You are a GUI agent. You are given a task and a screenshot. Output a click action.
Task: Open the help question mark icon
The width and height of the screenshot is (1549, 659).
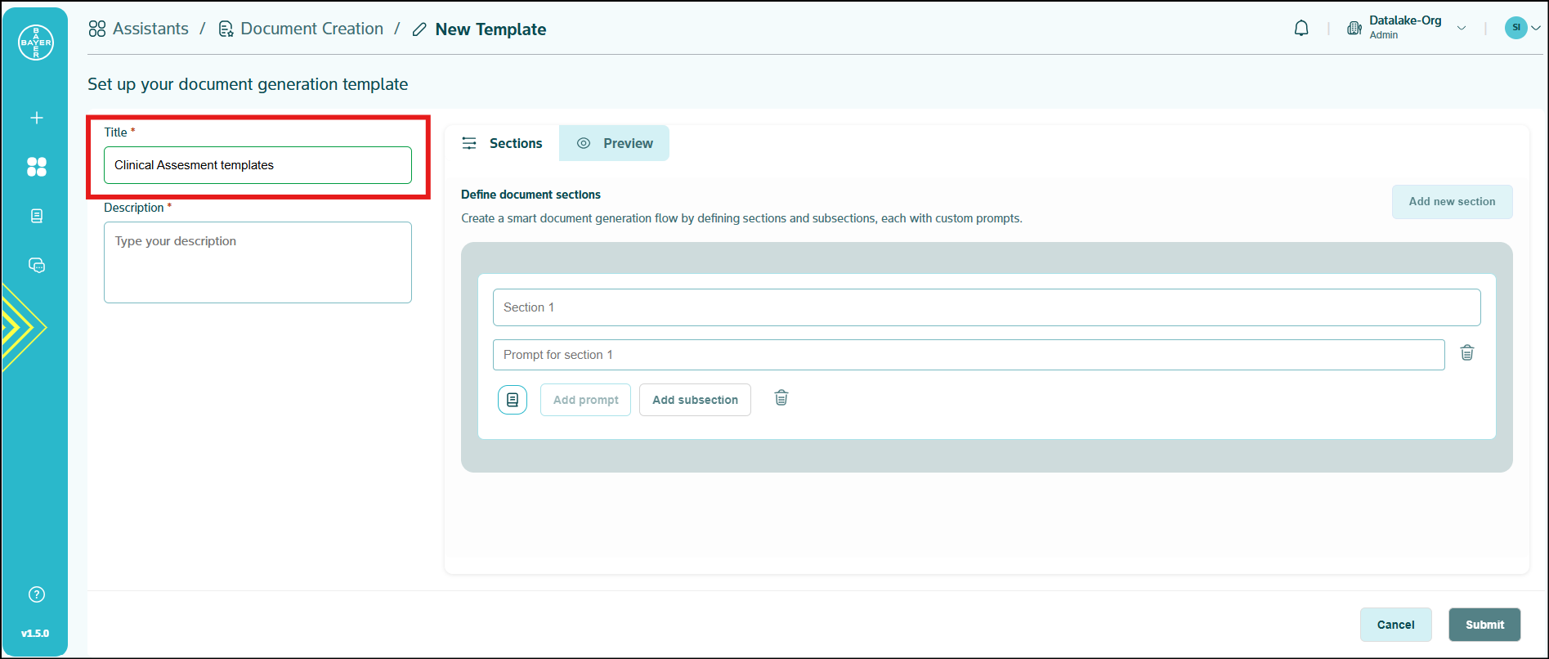click(x=37, y=594)
